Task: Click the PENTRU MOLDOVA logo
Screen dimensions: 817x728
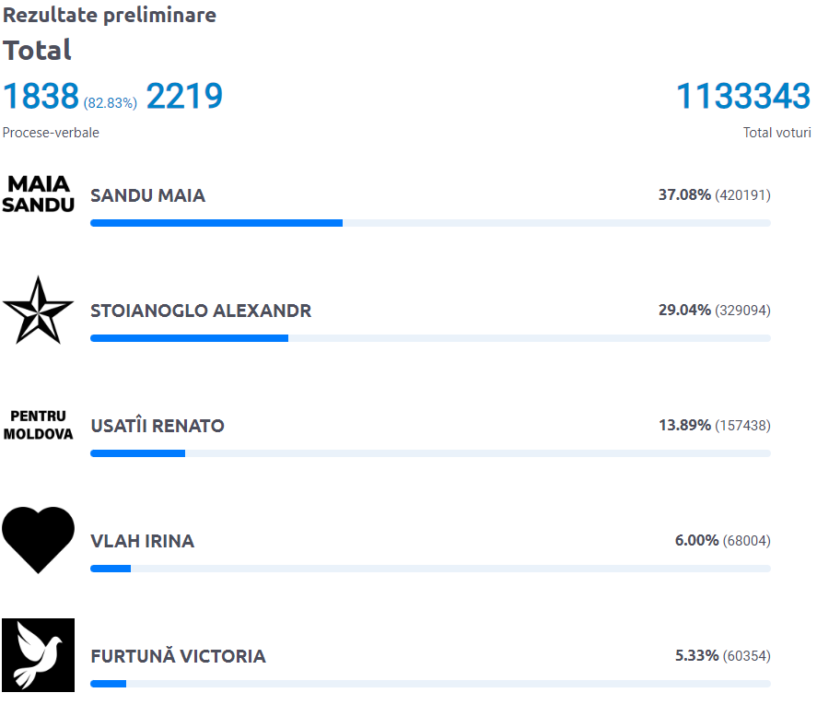Action: point(38,425)
